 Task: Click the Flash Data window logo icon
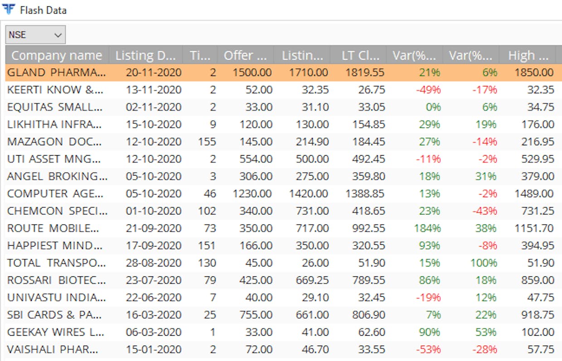point(9,9)
